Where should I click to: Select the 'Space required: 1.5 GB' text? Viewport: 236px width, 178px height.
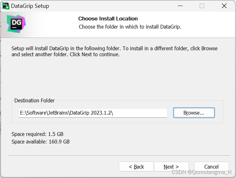click(x=37, y=134)
